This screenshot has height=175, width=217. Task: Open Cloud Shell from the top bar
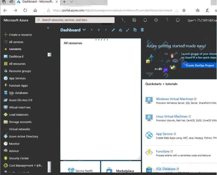click(123, 20)
